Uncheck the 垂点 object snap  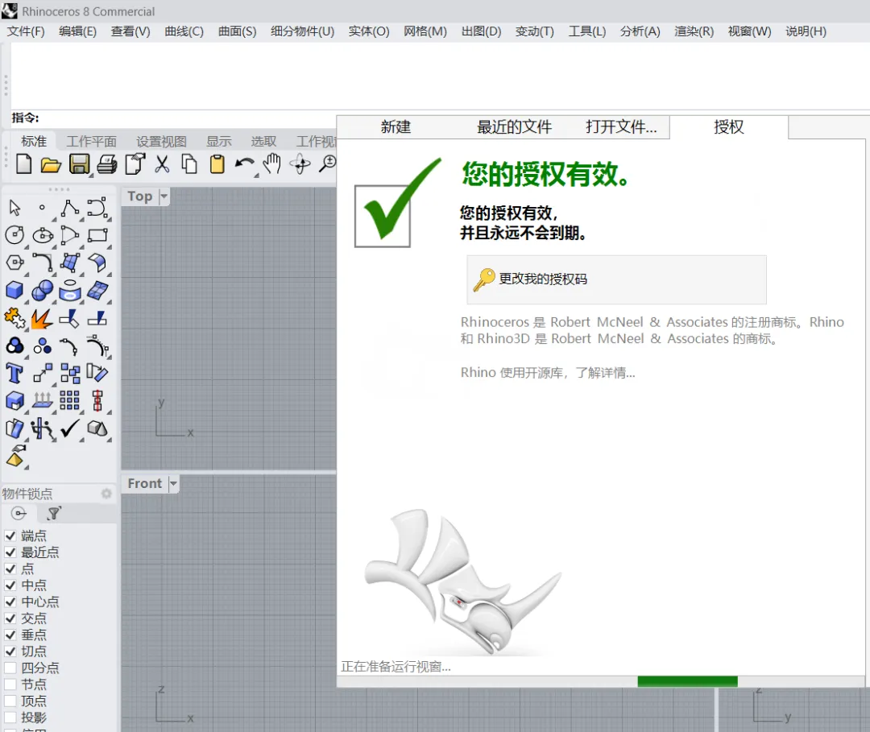(10, 635)
